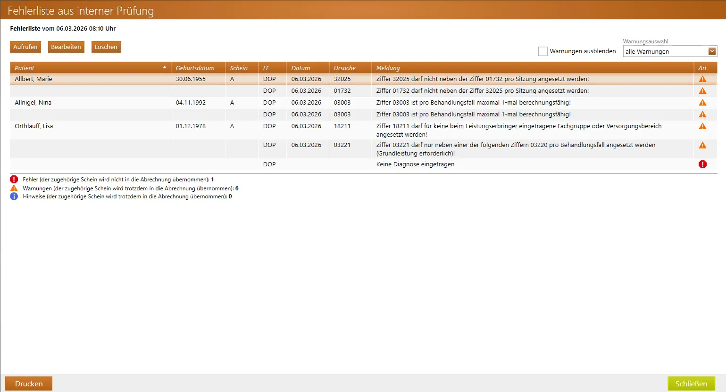
Task: Print the list with Drucken
Action: 29,384
